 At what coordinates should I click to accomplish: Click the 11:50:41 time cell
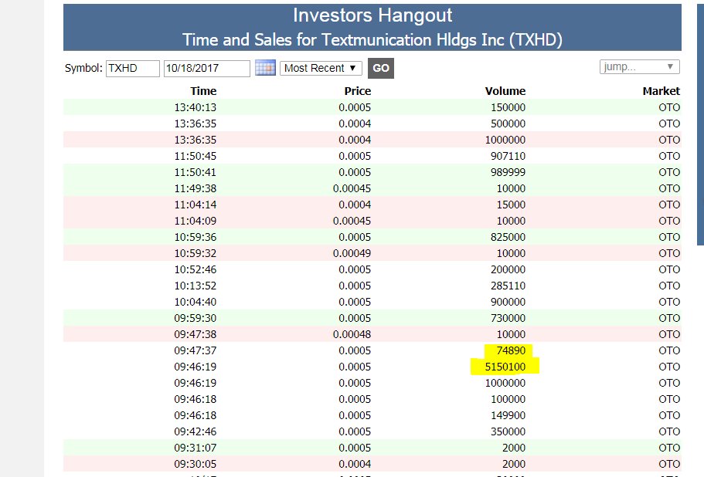[x=196, y=172]
